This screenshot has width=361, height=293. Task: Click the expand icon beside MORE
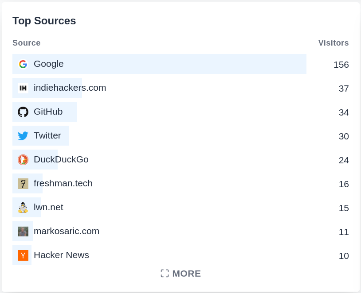pos(165,274)
